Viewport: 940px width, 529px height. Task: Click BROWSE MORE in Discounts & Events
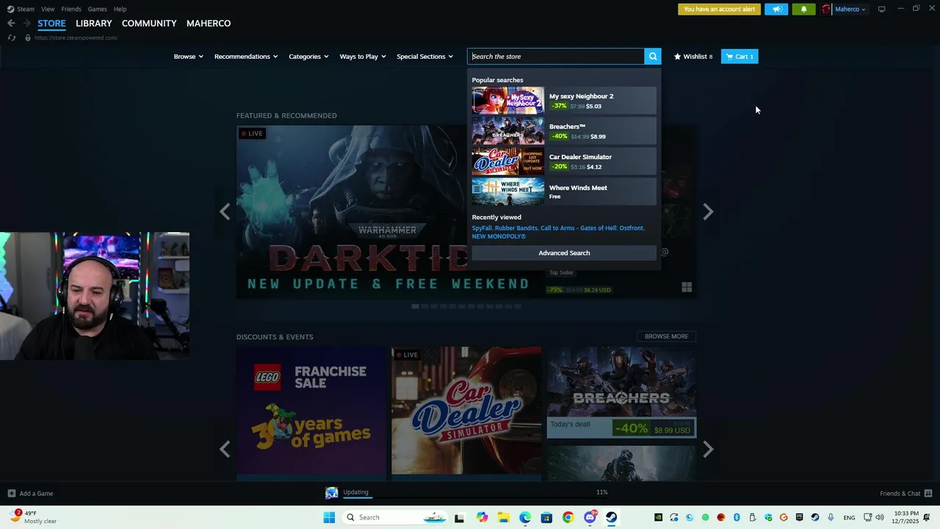click(666, 337)
